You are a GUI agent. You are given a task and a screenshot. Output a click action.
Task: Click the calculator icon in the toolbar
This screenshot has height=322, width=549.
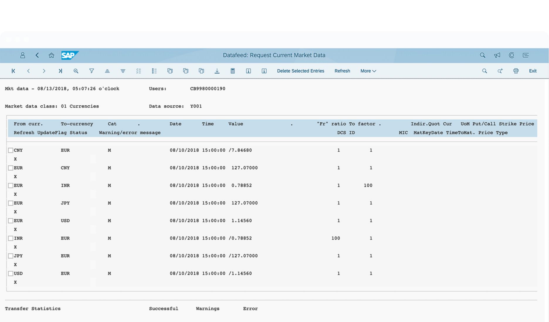click(233, 71)
